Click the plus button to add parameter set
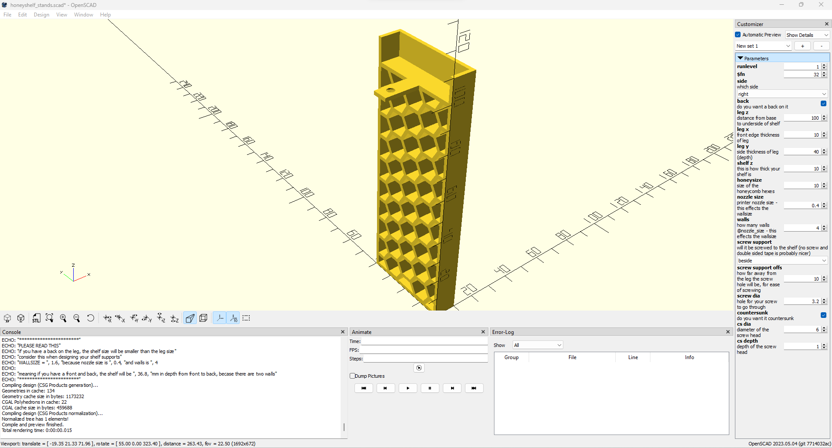The image size is (832, 448). coord(803,46)
